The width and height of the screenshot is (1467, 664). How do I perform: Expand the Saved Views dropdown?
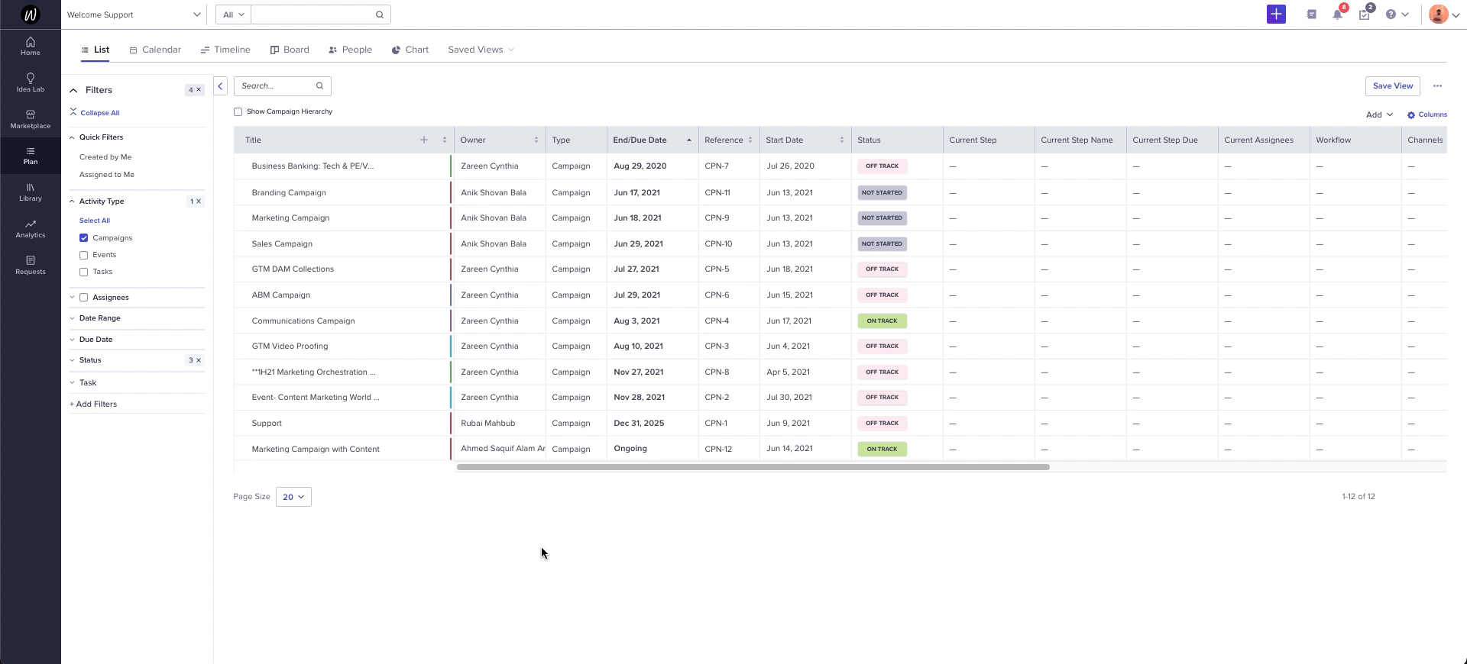tap(481, 50)
